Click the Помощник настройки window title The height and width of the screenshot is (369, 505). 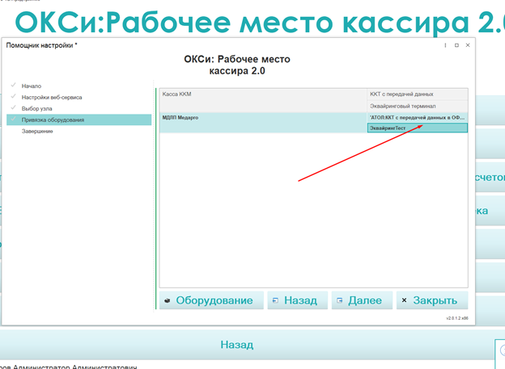[41, 45]
